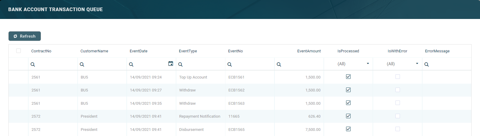Toggle IsProcessed checkbox for event ECB1561
Screen dimensions: 480x136
point(348,77)
